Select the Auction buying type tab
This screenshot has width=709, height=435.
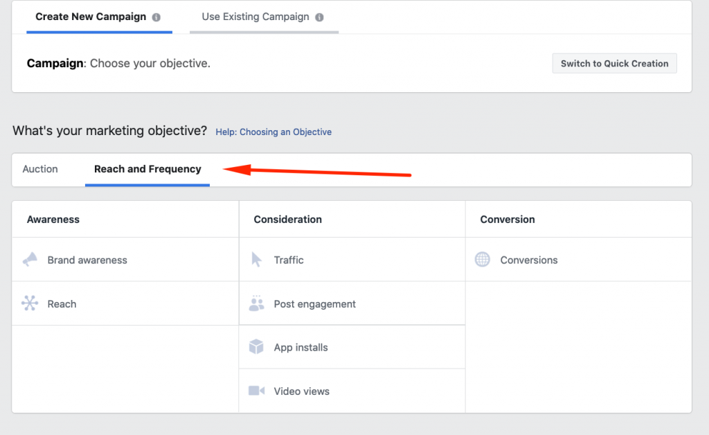[40, 169]
